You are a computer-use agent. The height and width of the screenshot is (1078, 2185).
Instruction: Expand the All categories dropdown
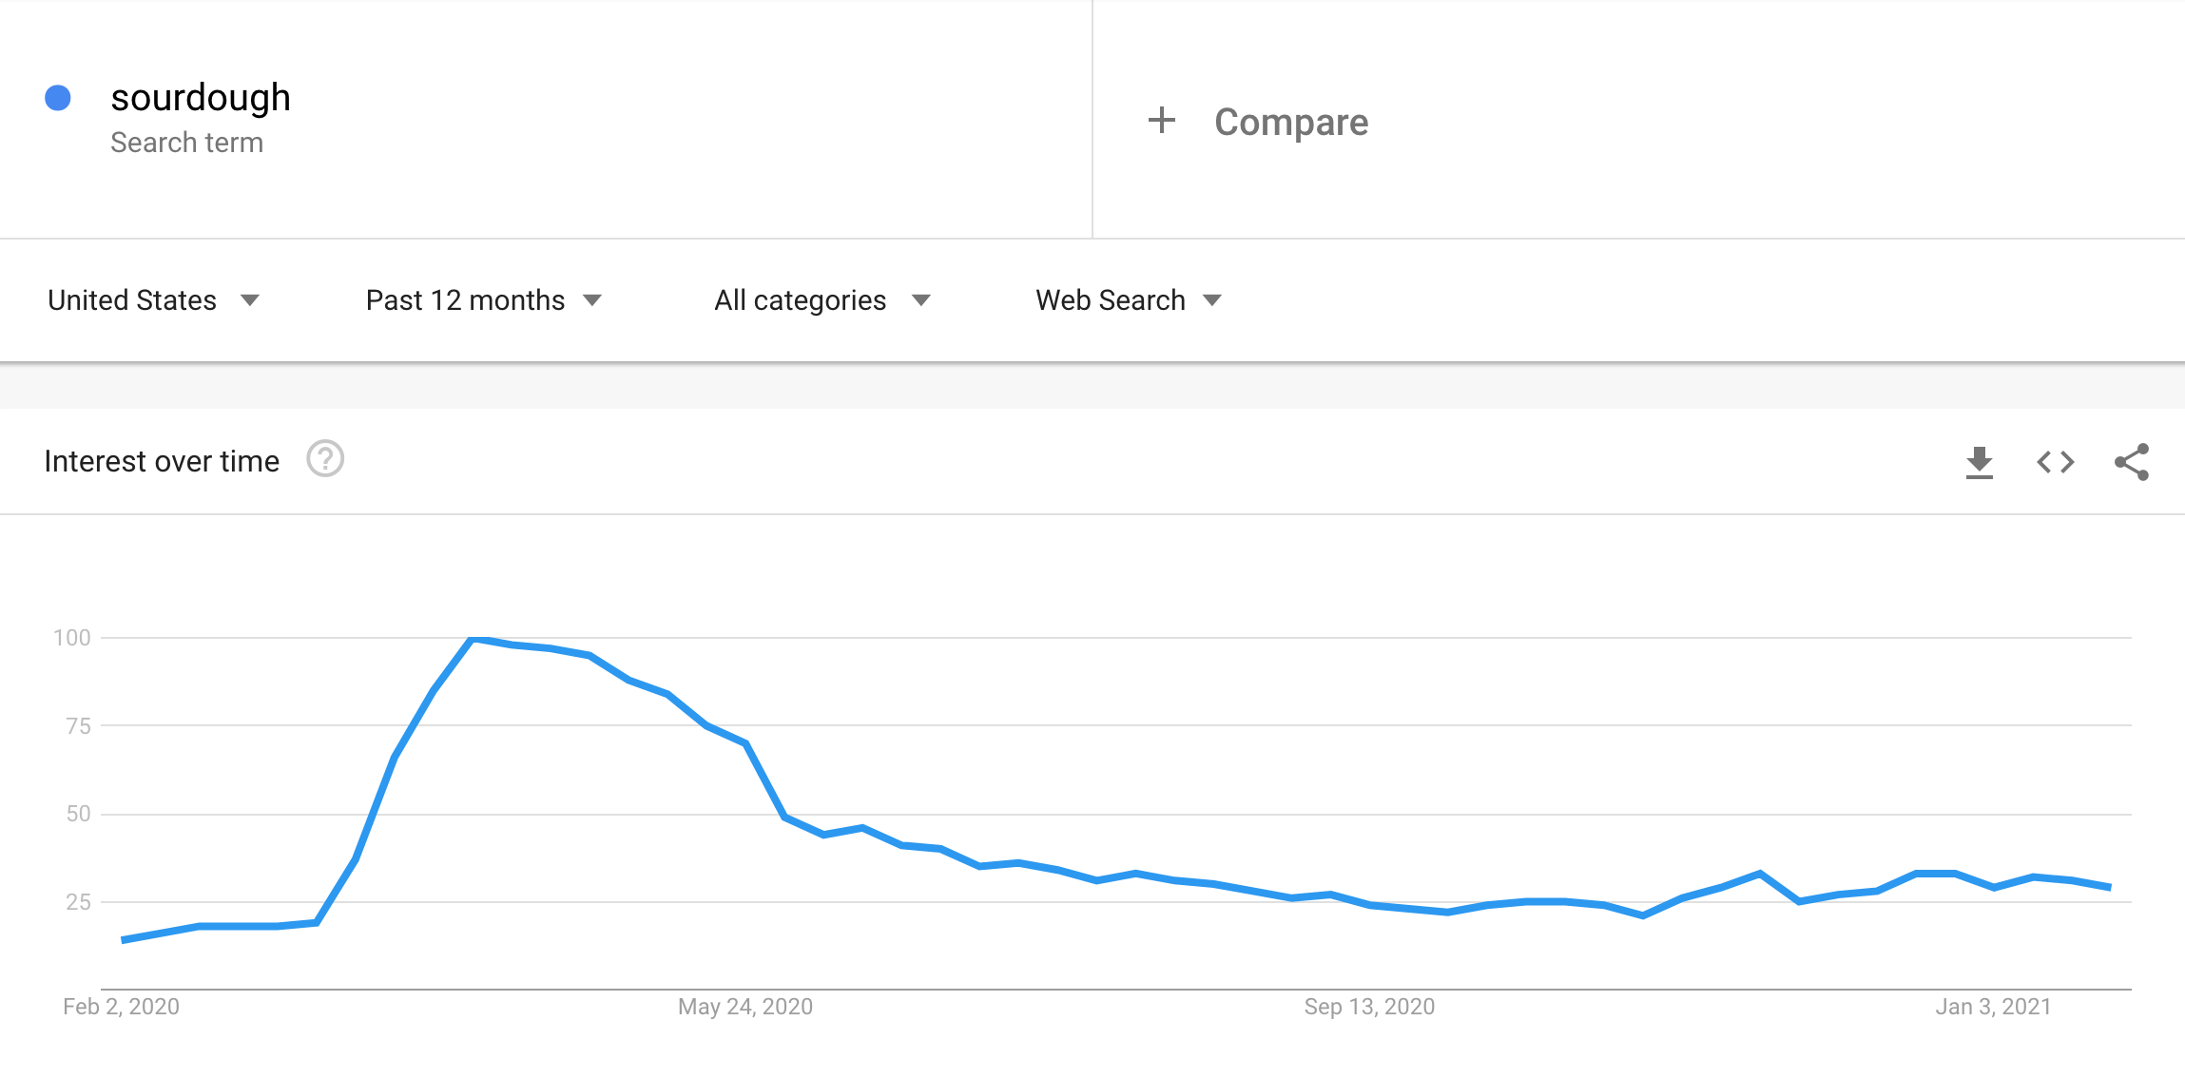tap(822, 300)
